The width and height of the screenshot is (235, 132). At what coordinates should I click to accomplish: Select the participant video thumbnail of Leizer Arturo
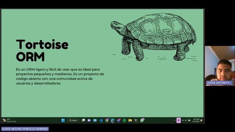tap(220, 66)
